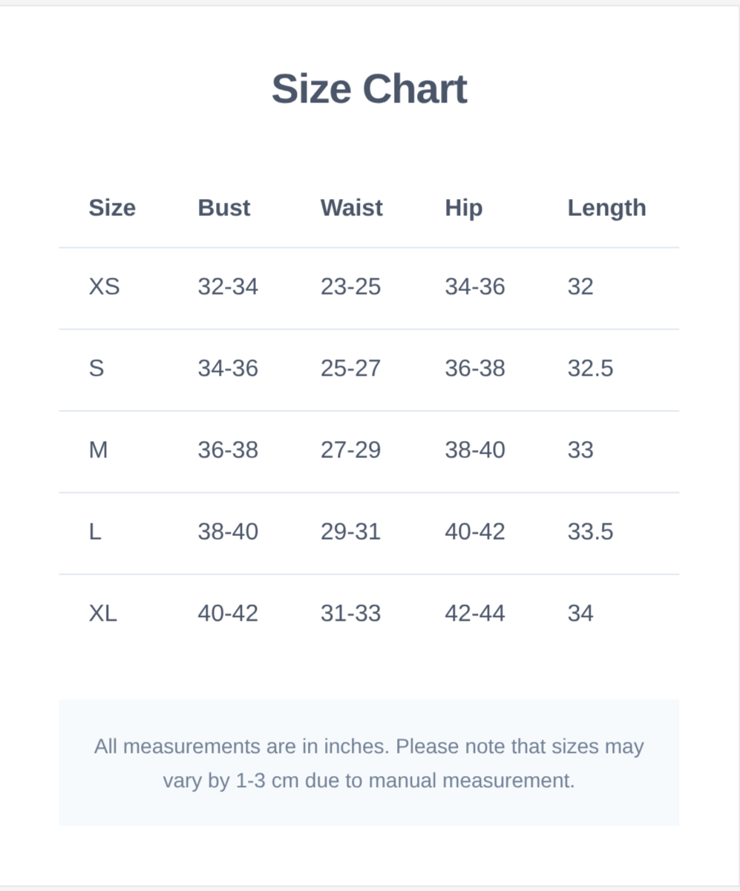Select the Size column header
740x891 pixels.
pyautogui.click(x=112, y=208)
